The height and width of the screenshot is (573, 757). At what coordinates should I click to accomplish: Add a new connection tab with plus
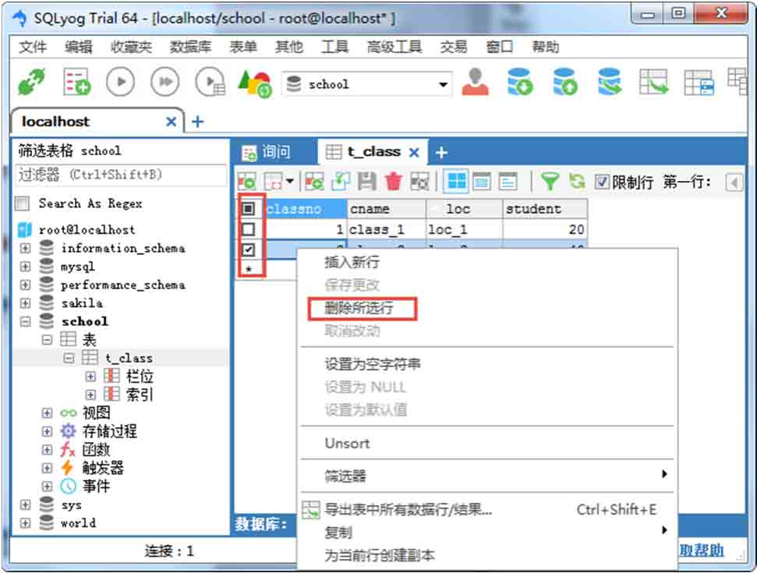(197, 121)
